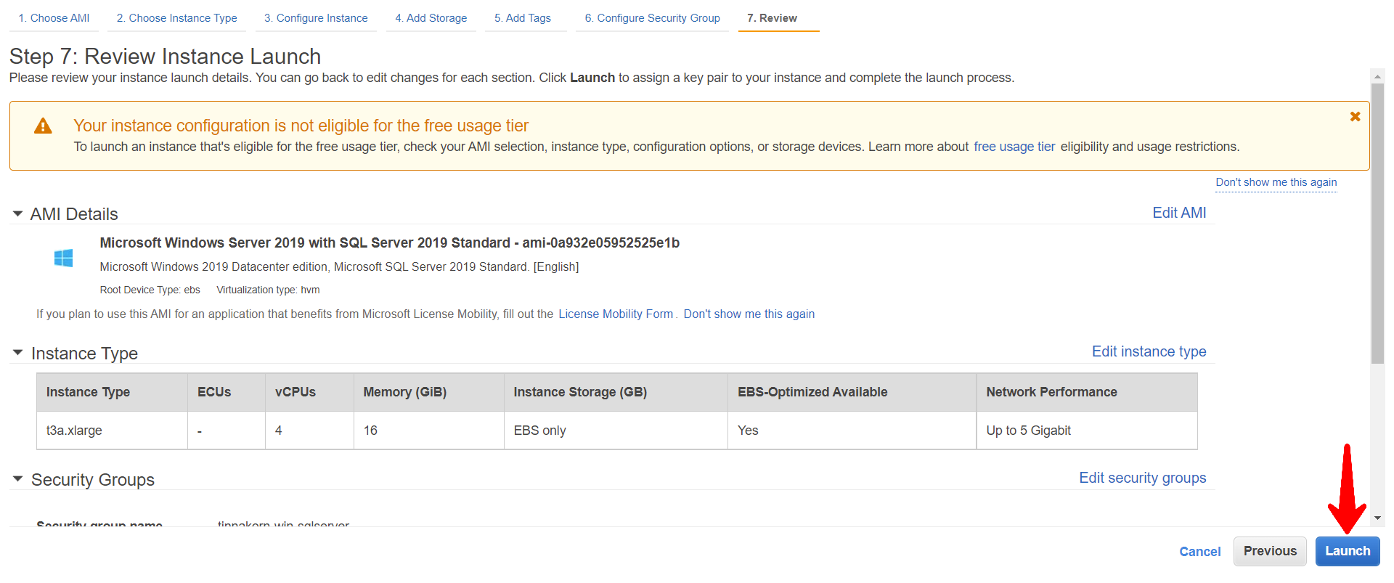
Task: Open the License Mobility Form link
Action: coord(616,314)
